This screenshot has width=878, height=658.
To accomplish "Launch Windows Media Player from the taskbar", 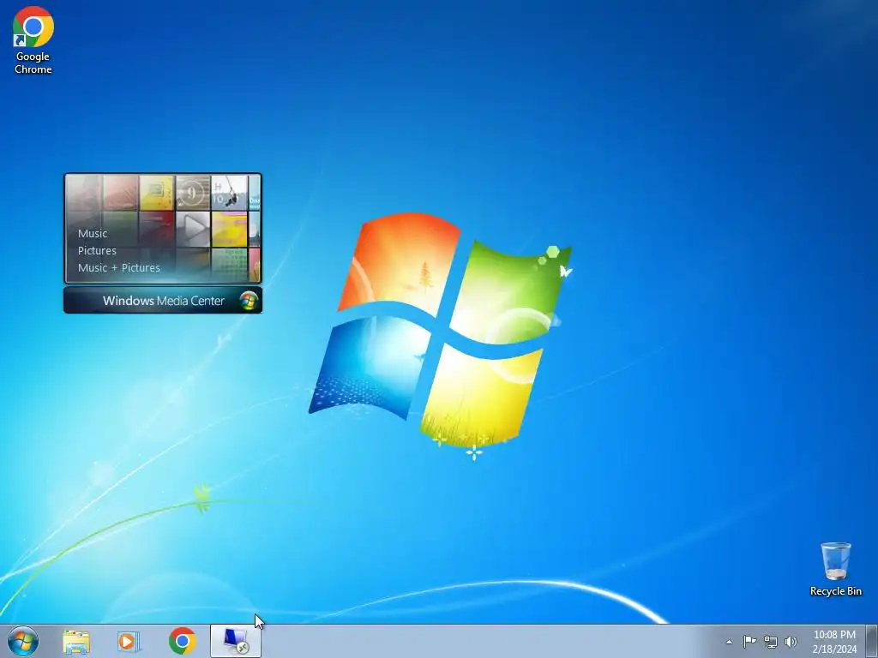I will click(129, 642).
